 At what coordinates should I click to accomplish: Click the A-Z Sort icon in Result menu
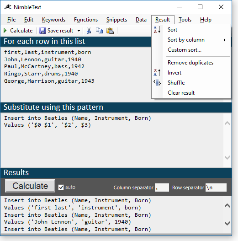[x=157, y=30]
